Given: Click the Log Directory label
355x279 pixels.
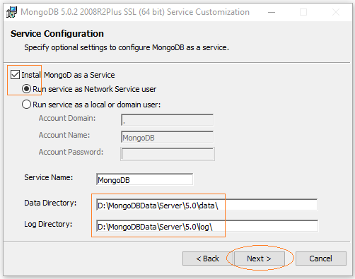Looking at the screenshot, I should (x=48, y=224).
